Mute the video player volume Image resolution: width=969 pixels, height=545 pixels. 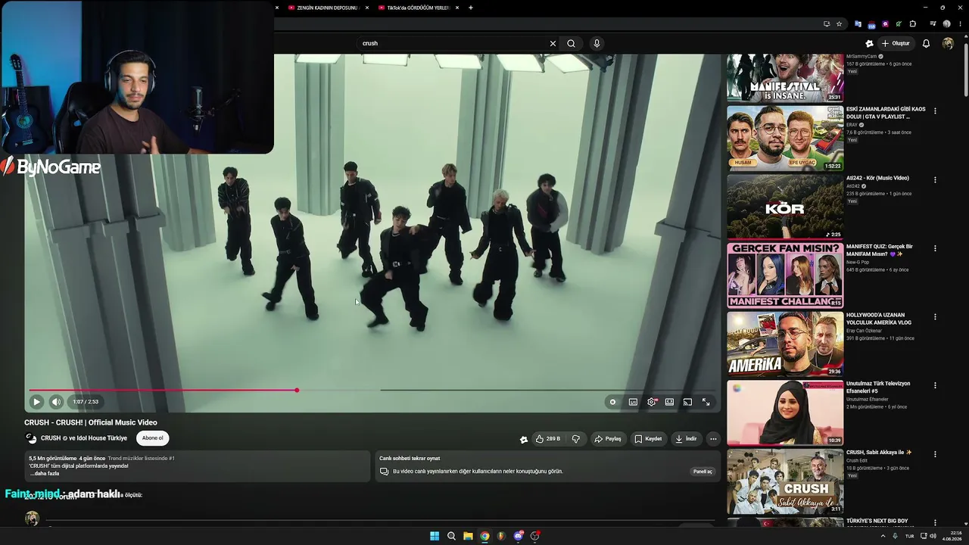pos(56,402)
